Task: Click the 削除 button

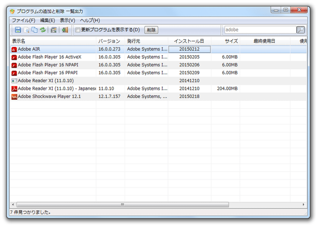Action: pyautogui.click(x=151, y=30)
